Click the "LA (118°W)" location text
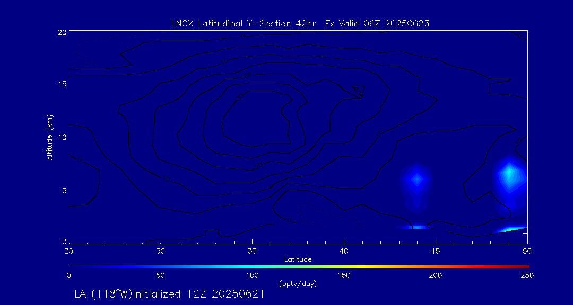The image size is (573, 305). click(103, 294)
